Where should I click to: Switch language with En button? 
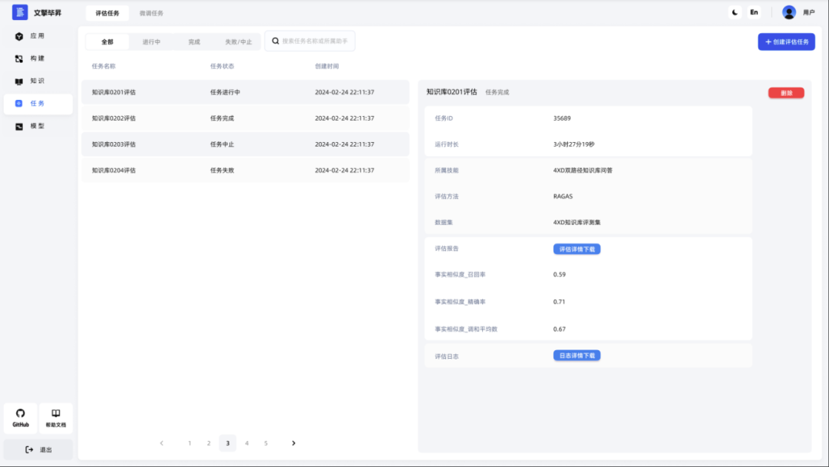(x=754, y=12)
